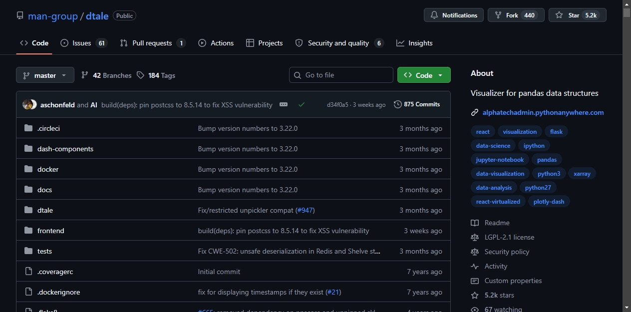View the 875 Commits history
The width and height of the screenshot is (631, 312).
pyautogui.click(x=417, y=104)
